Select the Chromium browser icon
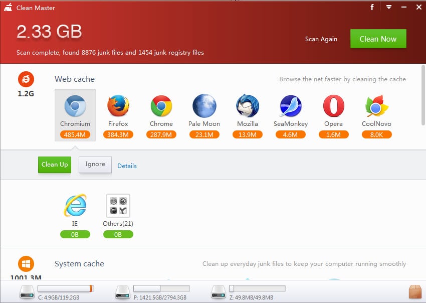426x303 pixels. tap(75, 106)
